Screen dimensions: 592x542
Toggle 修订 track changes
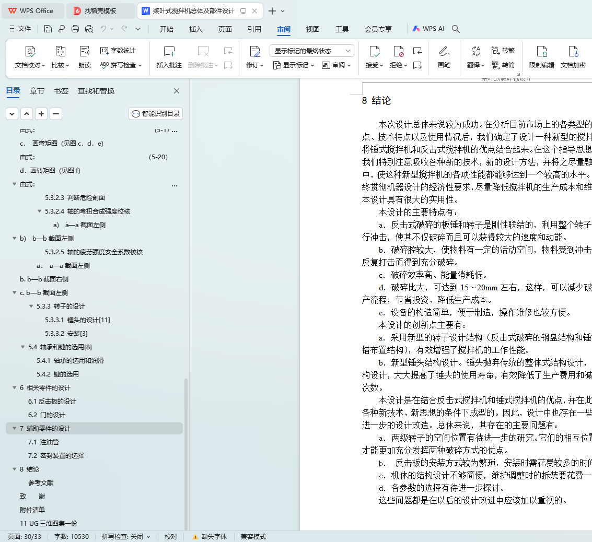click(255, 57)
